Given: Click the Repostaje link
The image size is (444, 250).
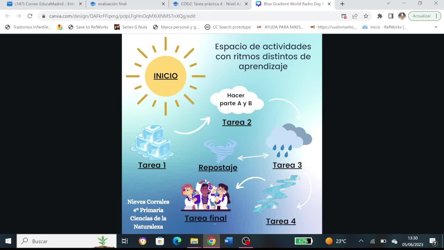Looking at the screenshot, I should [218, 167].
